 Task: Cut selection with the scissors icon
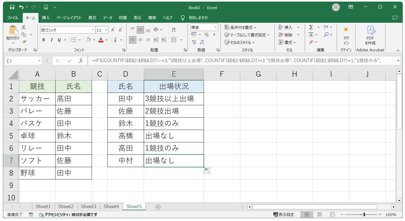tap(24, 28)
